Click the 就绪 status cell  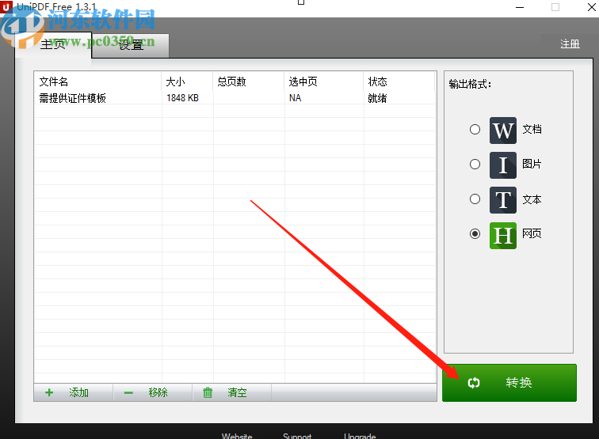tap(377, 98)
